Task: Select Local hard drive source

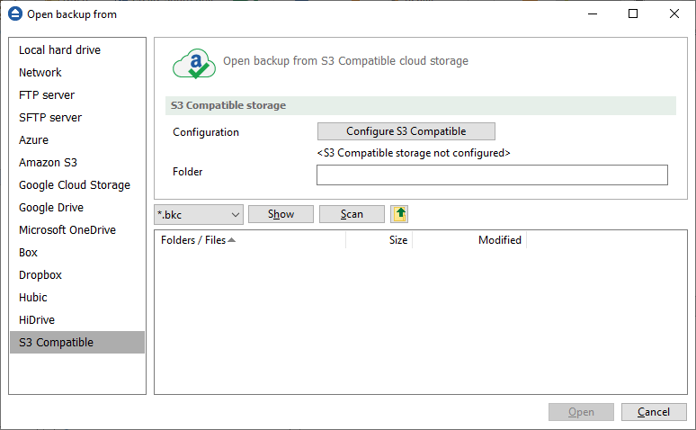Action: click(77, 49)
